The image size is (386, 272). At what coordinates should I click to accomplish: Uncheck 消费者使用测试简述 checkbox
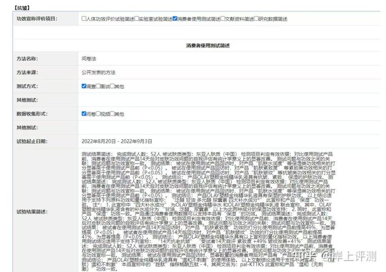coord(175,19)
